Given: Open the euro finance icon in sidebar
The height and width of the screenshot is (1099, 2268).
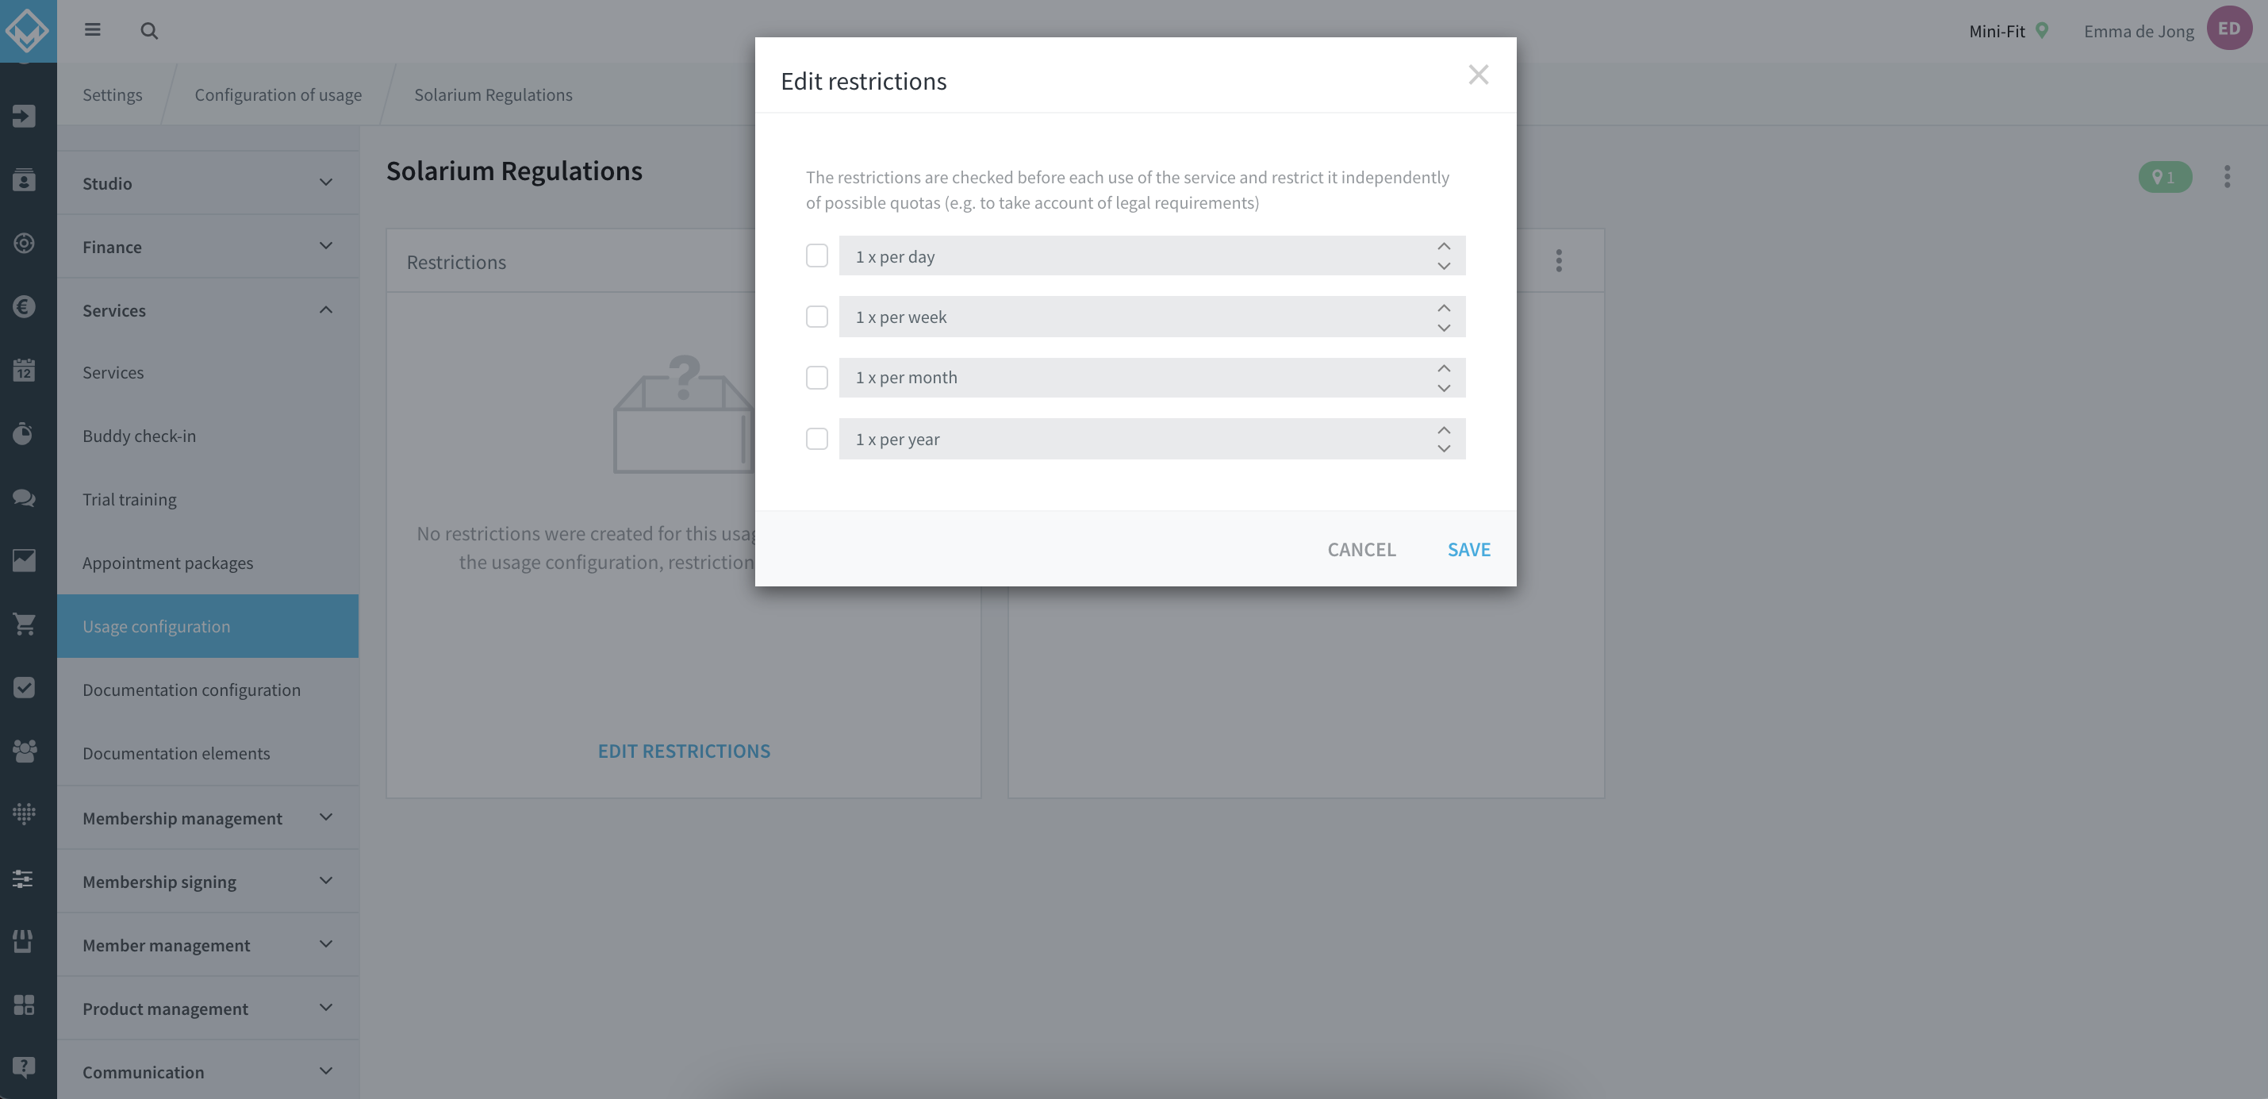Looking at the screenshot, I should (24, 306).
